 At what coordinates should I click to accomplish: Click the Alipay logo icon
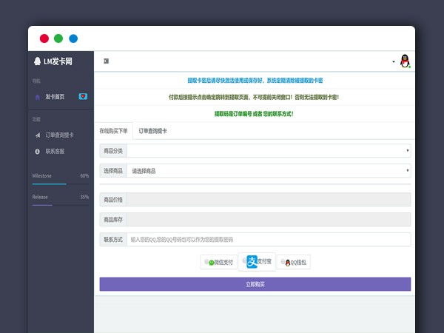[252, 261]
